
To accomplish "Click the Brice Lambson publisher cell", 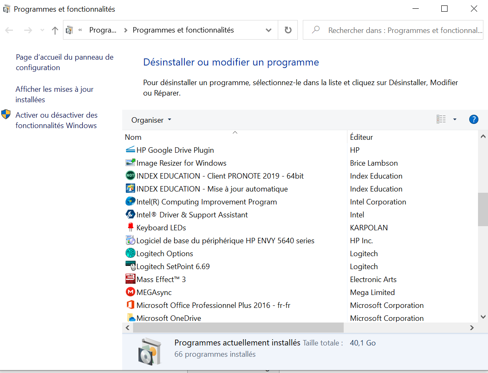I will coord(374,163).
